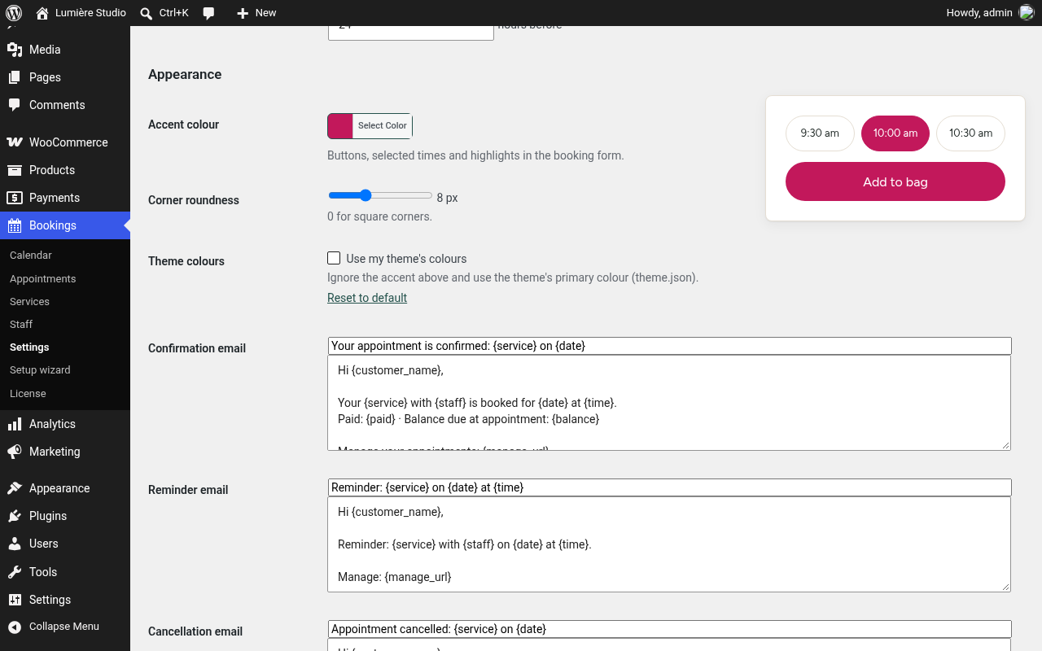Select the 10:00 am time slot
Screen dimensions: 1042x651
895,133
